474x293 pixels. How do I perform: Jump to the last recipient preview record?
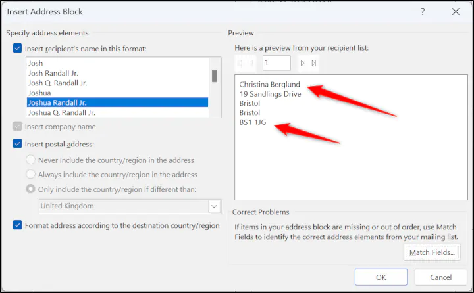(x=314, y=64)
